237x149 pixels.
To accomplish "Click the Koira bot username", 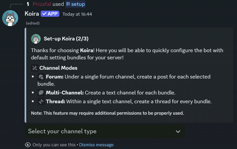I will tap(32, 14).
